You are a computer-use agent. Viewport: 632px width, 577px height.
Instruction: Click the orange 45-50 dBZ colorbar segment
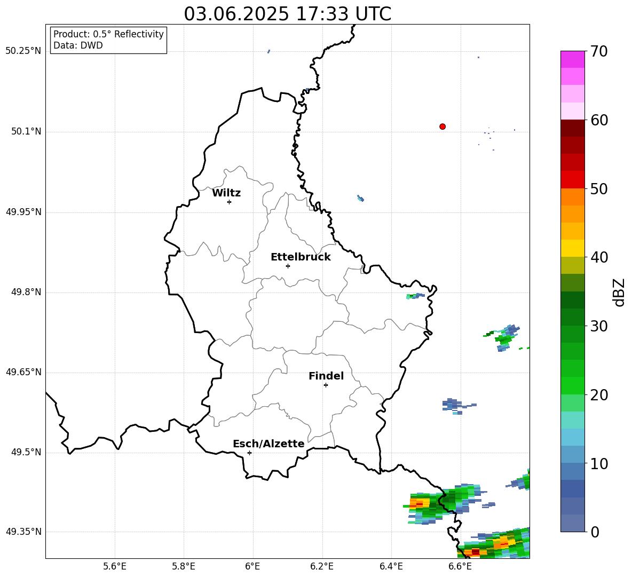tap(572, 205)
